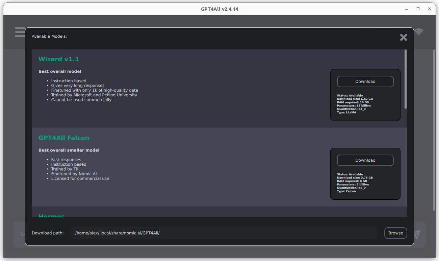Download the GPT4All Falcon model

365,160
